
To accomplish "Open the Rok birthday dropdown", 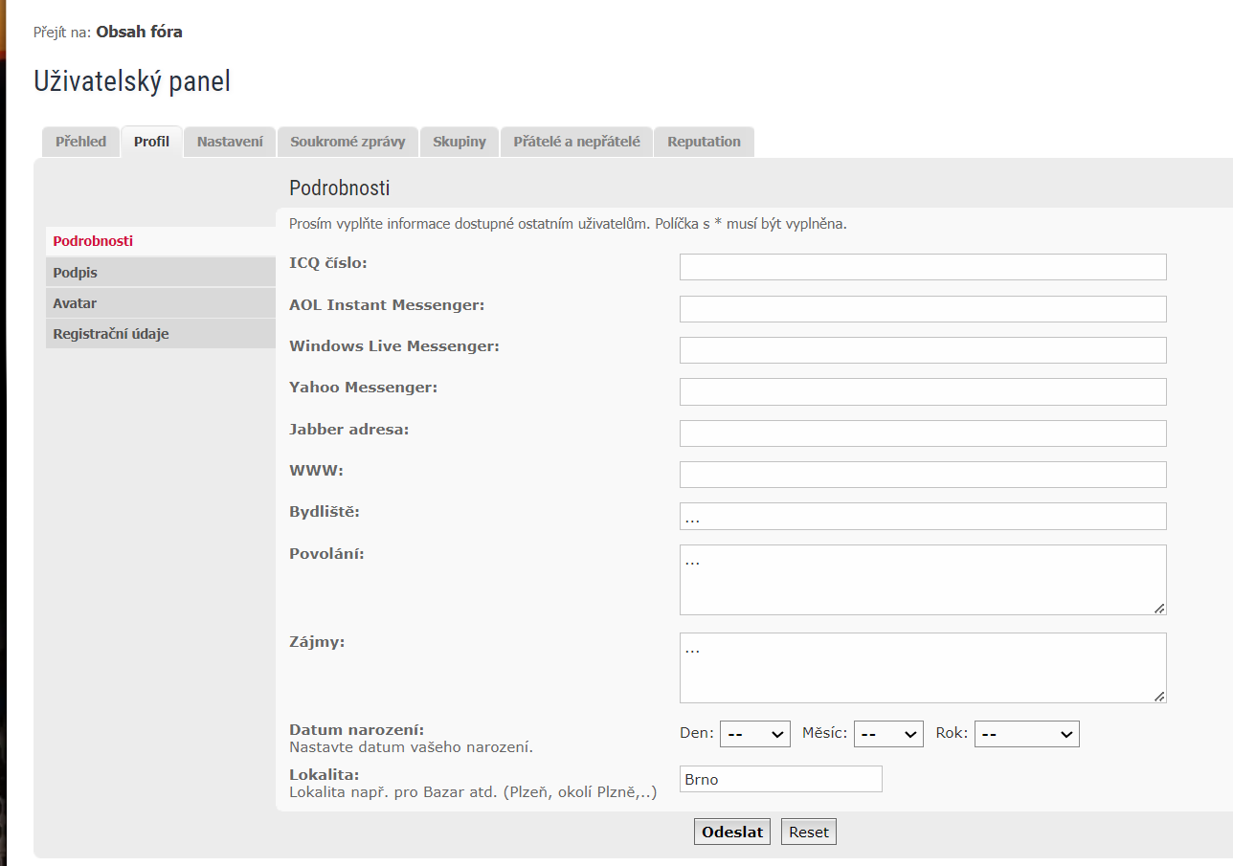I will pos(1026,734).
